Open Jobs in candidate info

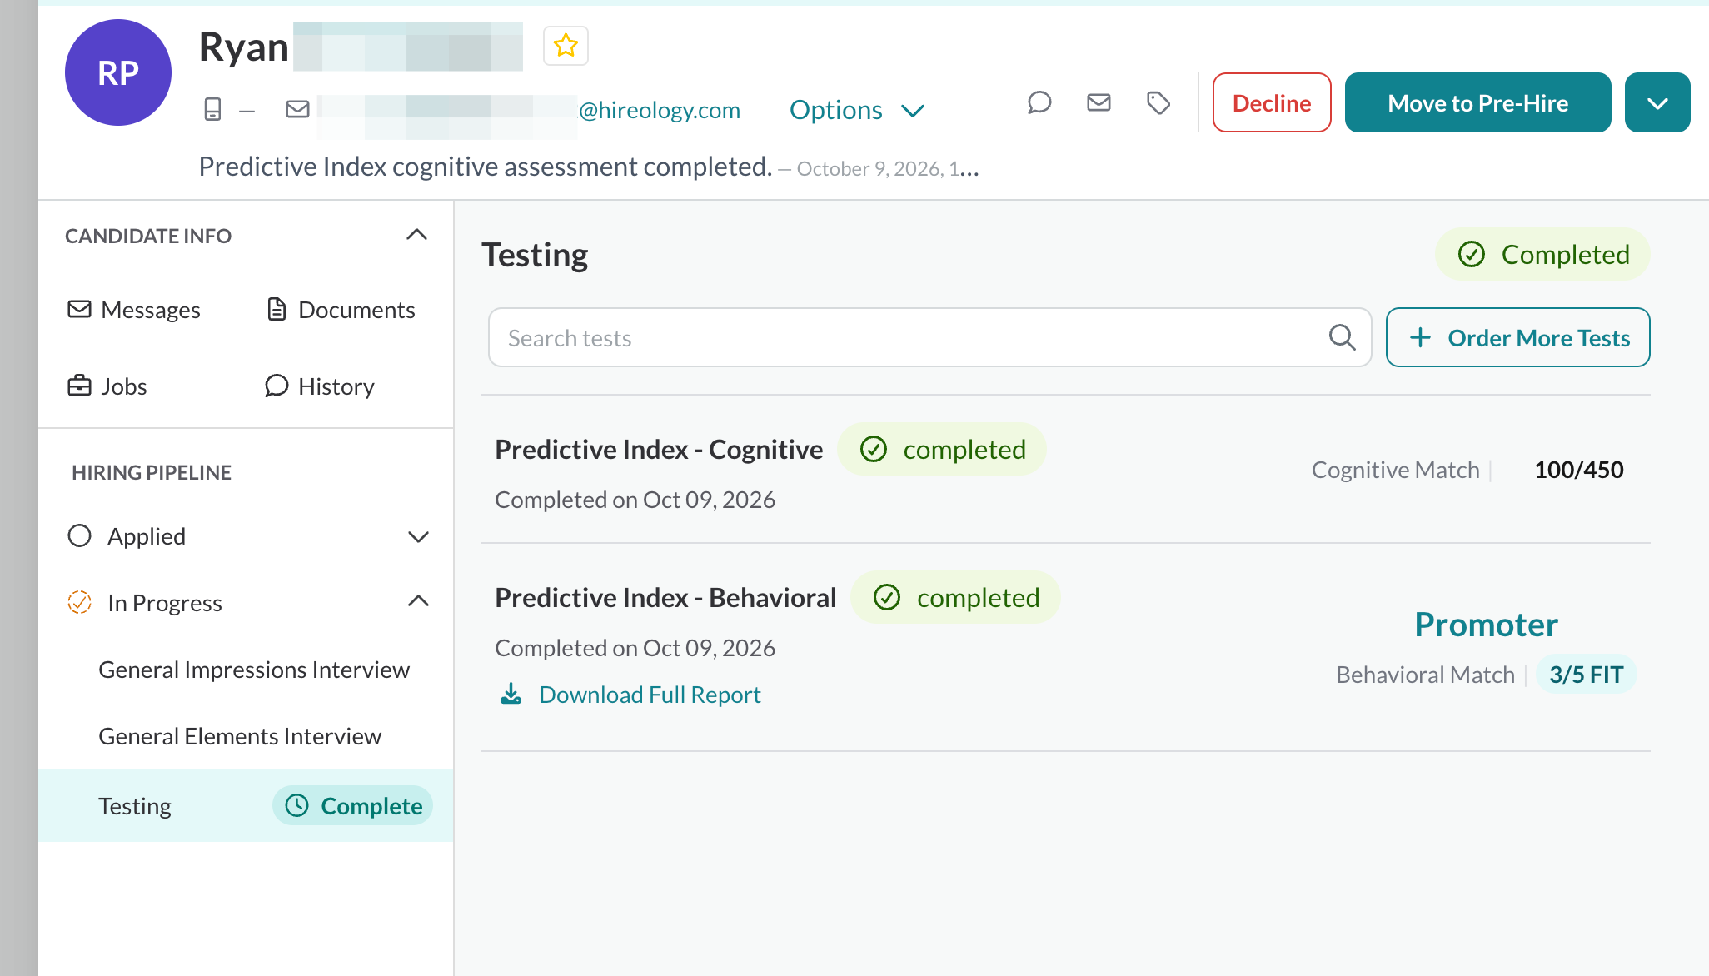pos(107,386)
